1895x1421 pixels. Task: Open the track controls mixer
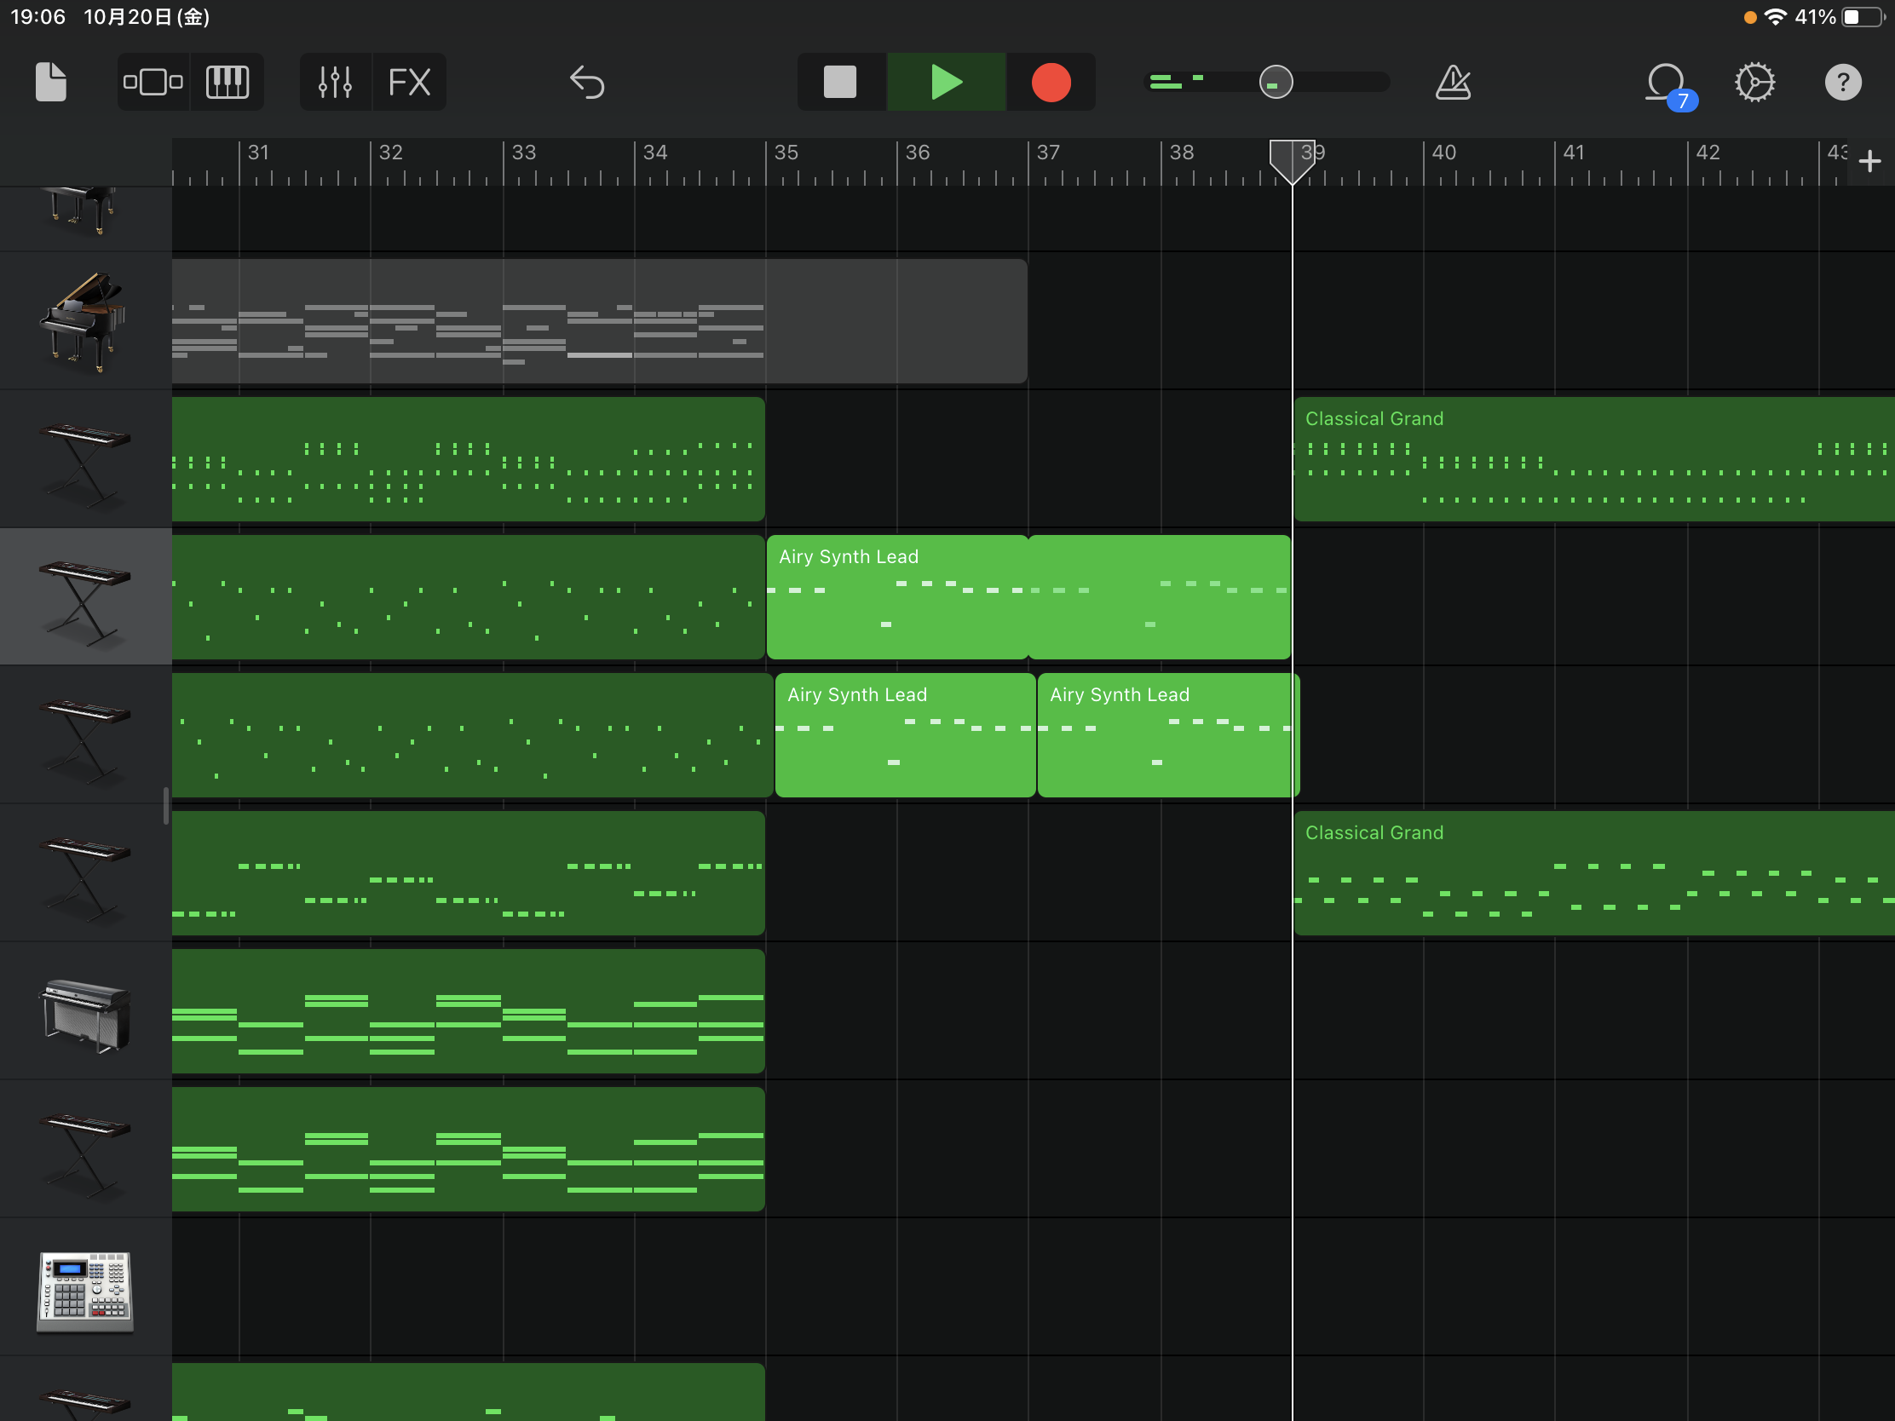pos(335,83)
